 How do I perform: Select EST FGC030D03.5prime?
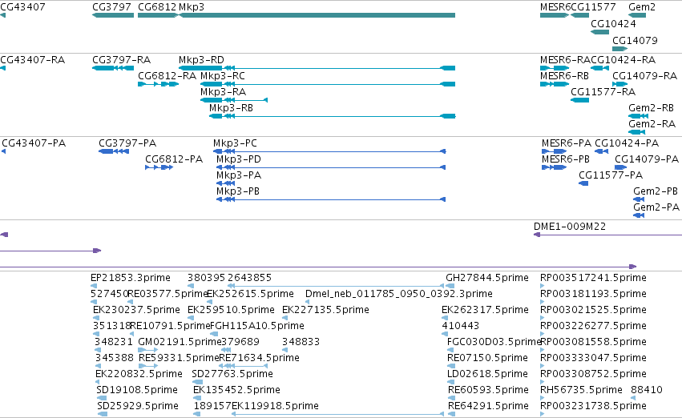[494, 342]
